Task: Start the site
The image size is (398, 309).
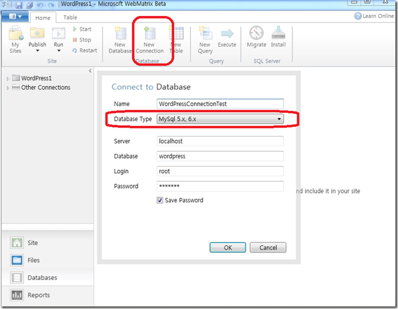Action: point(82,29)
